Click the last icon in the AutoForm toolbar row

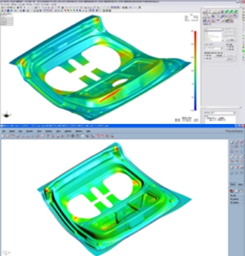click(112, 136)
